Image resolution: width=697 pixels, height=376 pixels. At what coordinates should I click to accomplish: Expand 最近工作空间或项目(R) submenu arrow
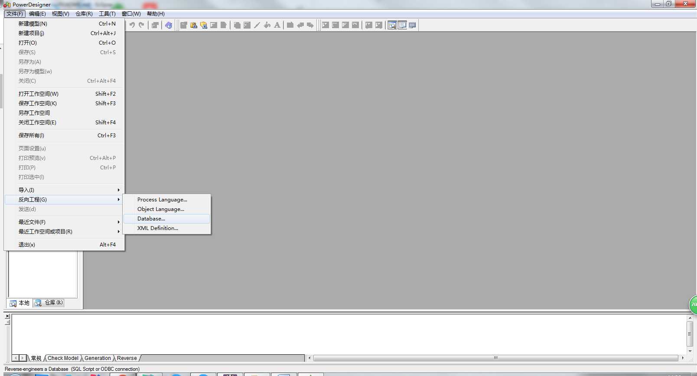(118, 232)
